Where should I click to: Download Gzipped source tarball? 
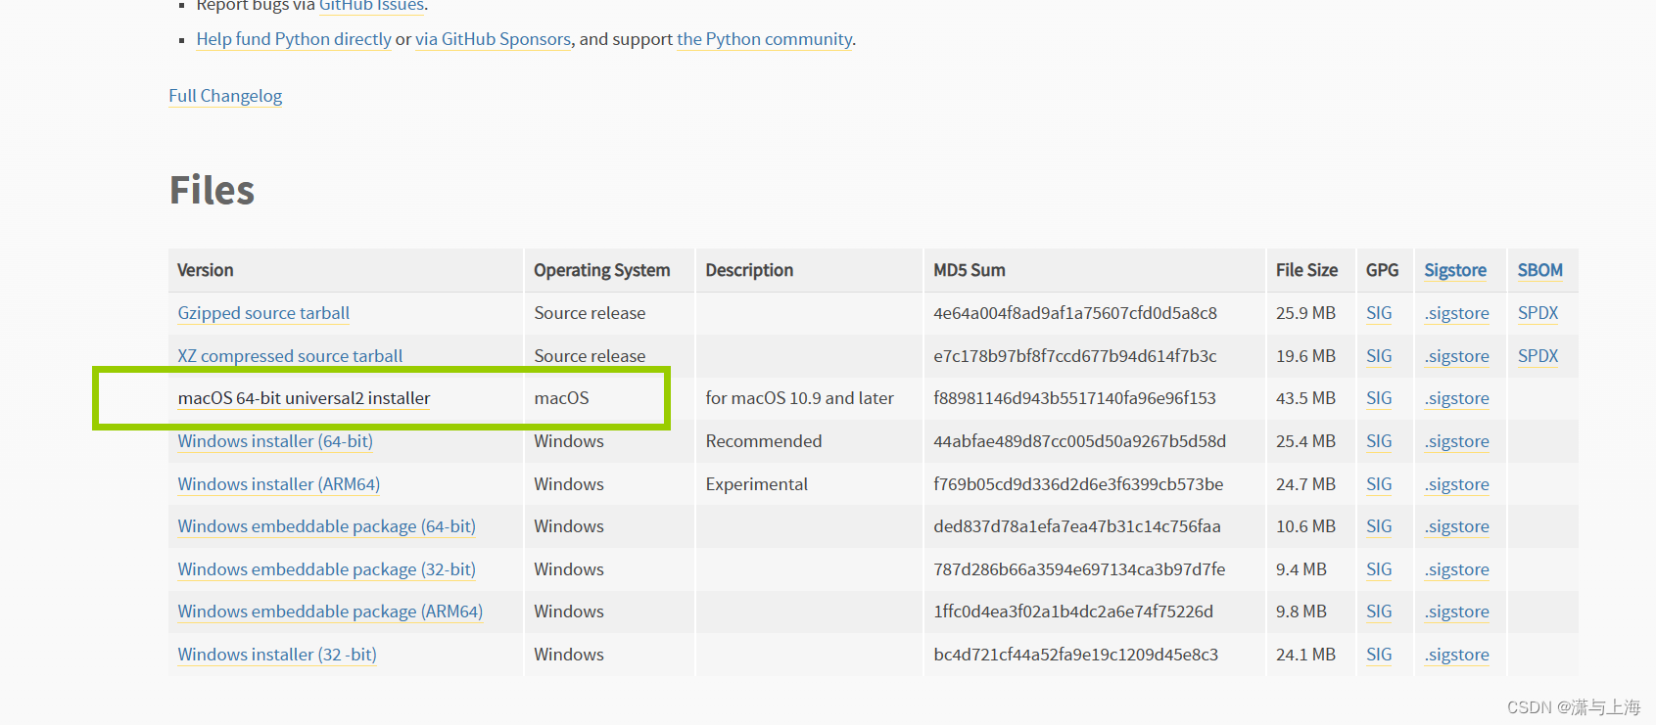(x=263, y=313)
